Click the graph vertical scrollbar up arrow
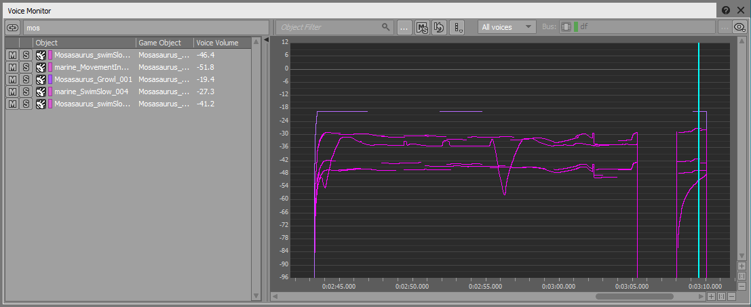751x307 pixels. point(742,41)
